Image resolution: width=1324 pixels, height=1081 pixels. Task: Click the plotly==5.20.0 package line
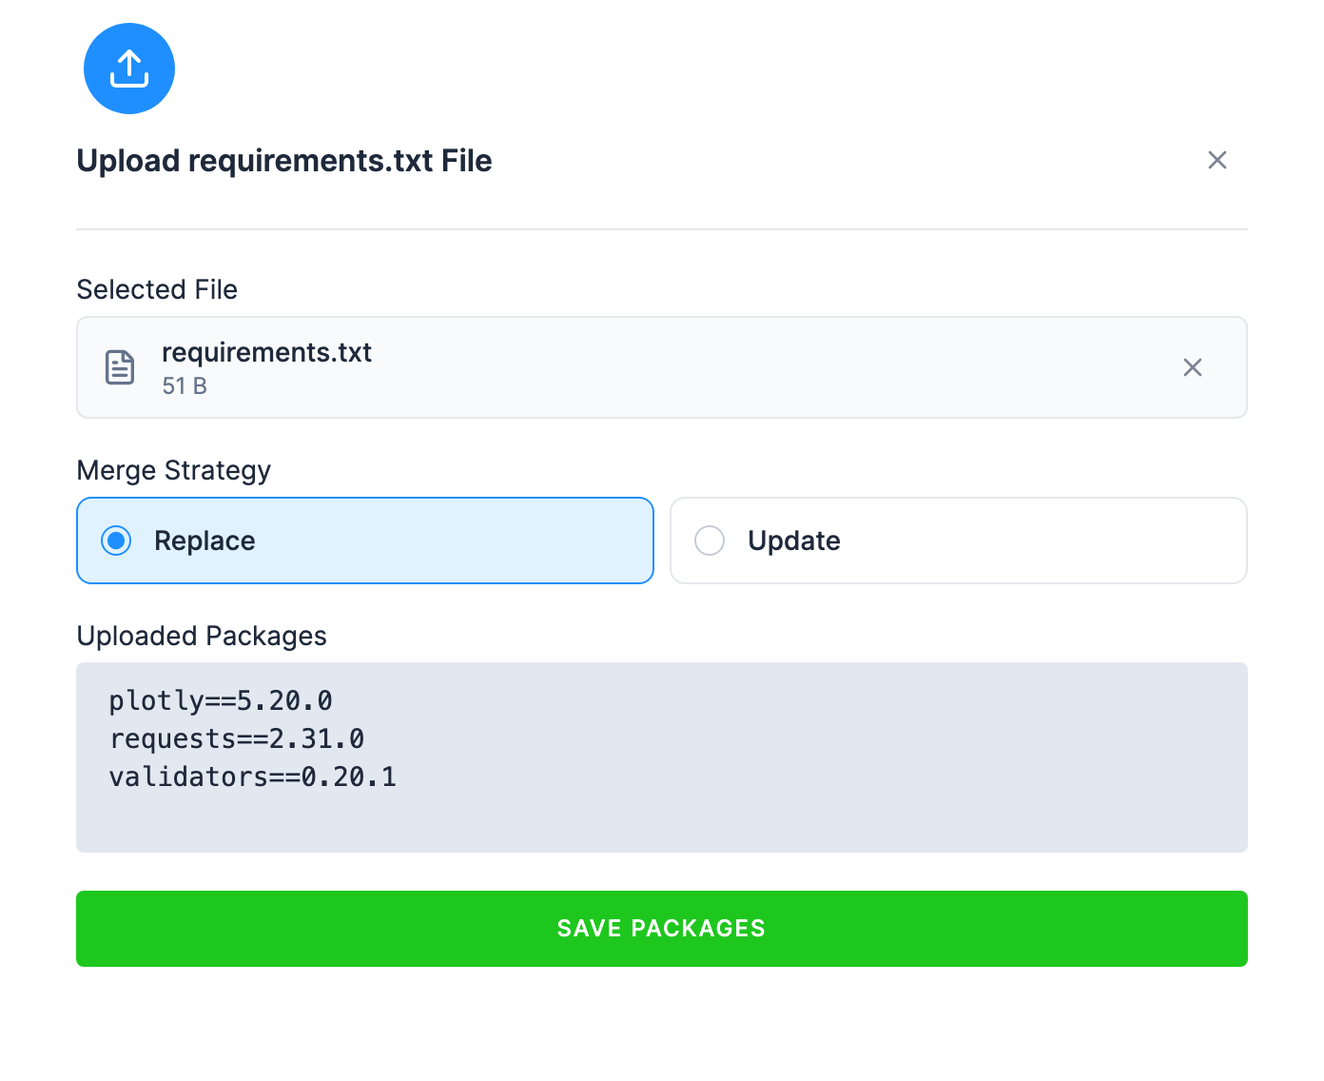coord(221,701)
